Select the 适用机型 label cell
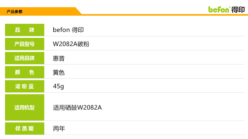 [x=24, y=107]
